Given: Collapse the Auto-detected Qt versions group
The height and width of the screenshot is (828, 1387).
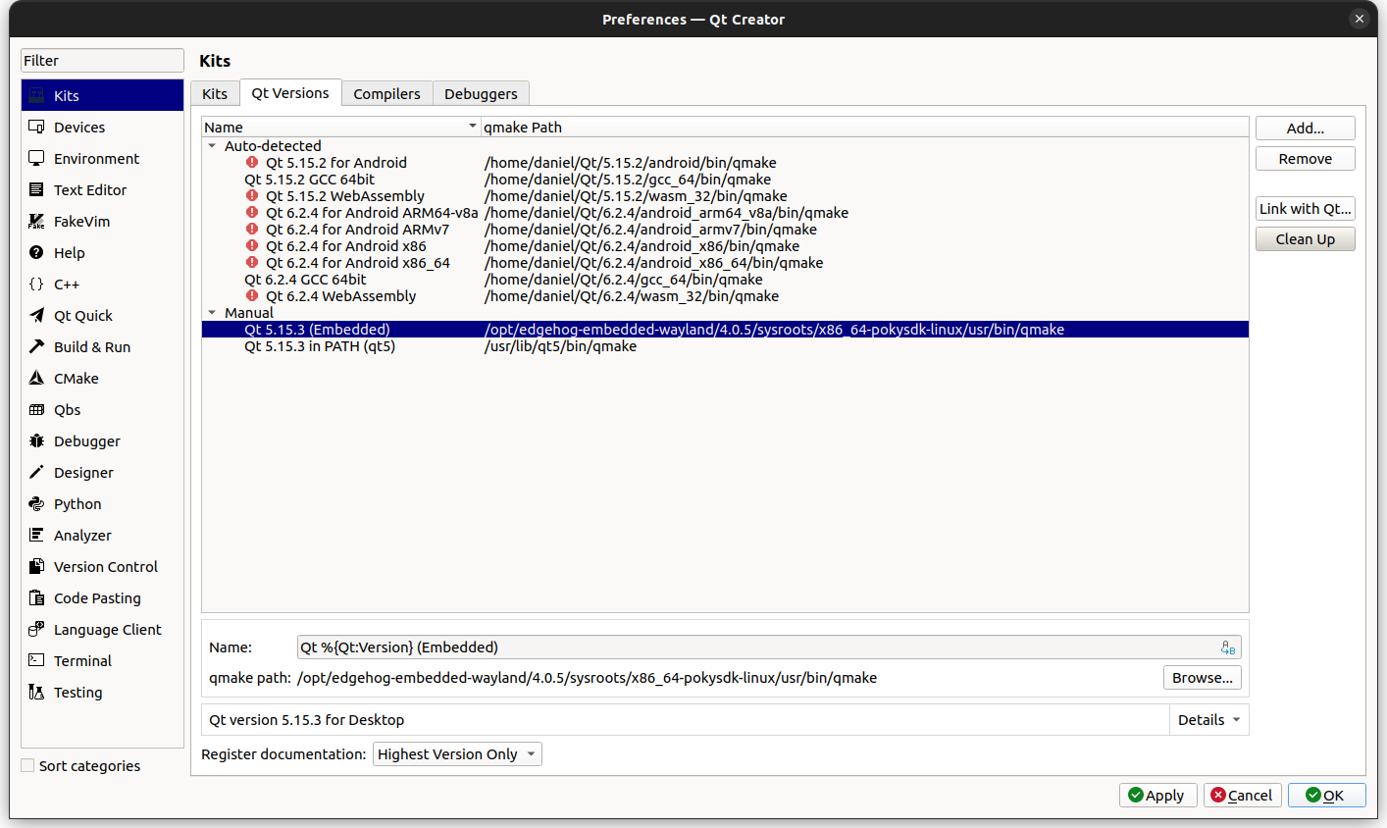Looking at the screenshot, I should pyautogui.click(x=212, y=145).
